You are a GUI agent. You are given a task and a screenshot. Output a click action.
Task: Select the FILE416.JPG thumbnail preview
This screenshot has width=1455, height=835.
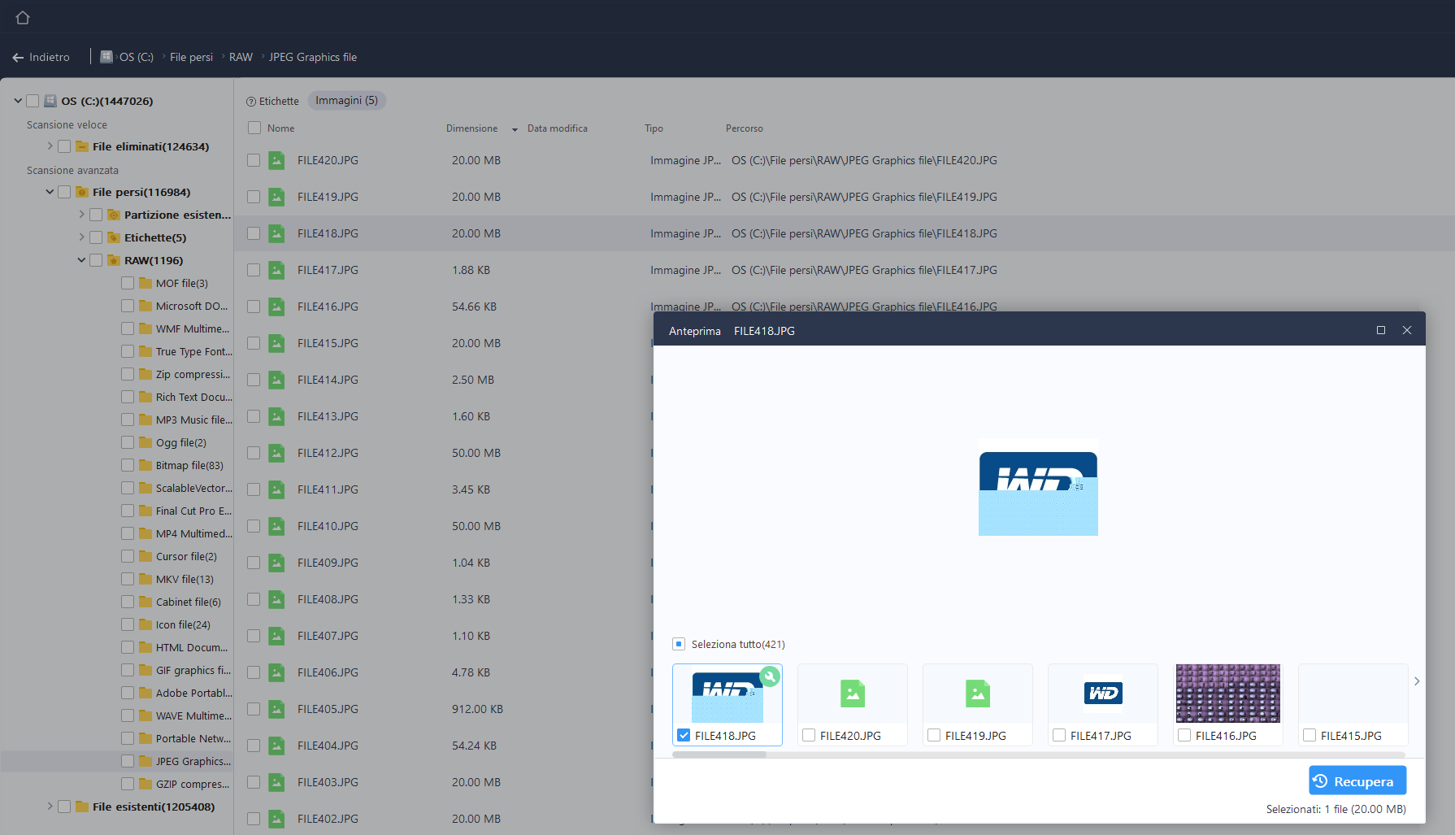coord(1227,694)
